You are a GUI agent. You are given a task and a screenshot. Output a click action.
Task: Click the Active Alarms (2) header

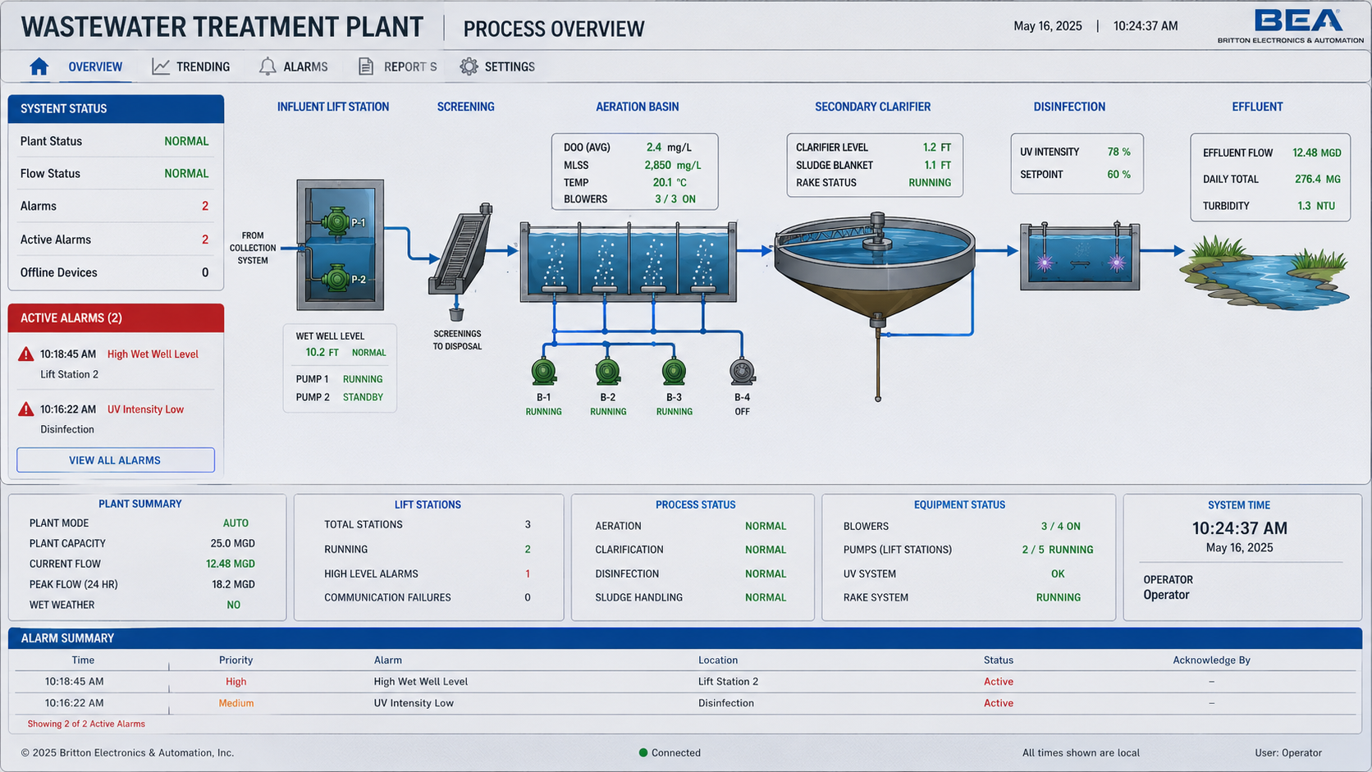(116, 317)
